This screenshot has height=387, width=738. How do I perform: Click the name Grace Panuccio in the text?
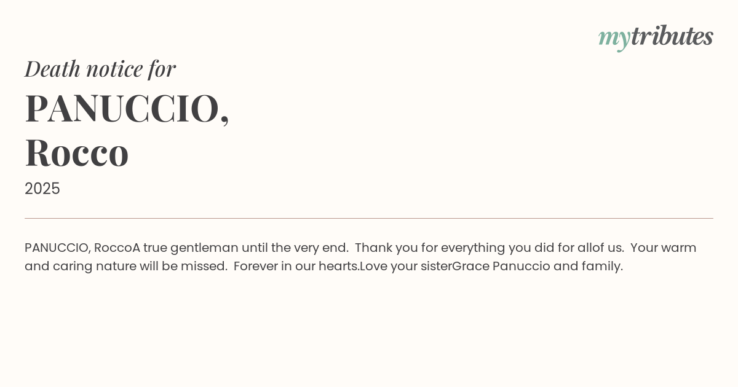pyautogui.click(x=501, y=267)
